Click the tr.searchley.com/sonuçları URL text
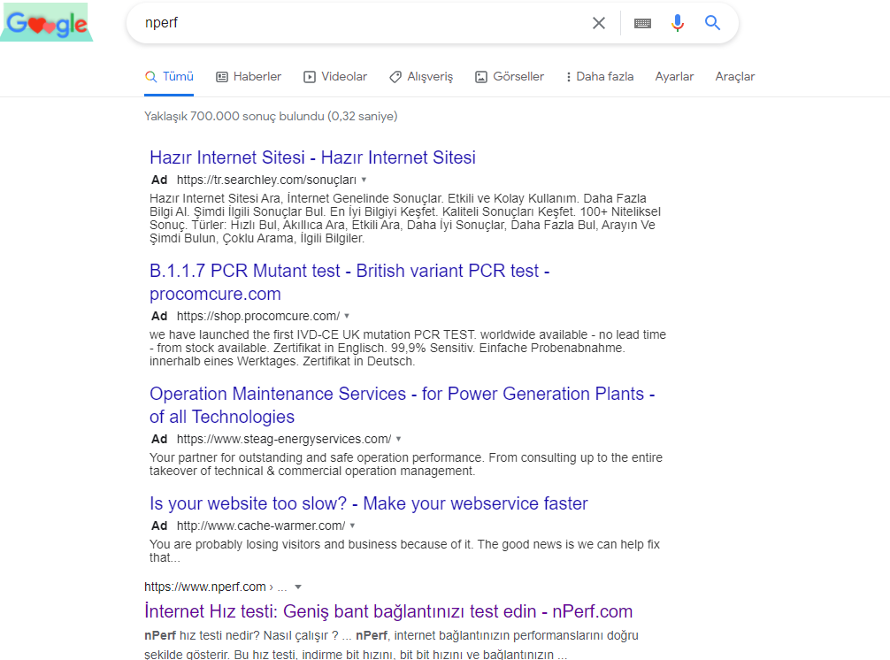890x660 pixels. [x=267, y=180]
